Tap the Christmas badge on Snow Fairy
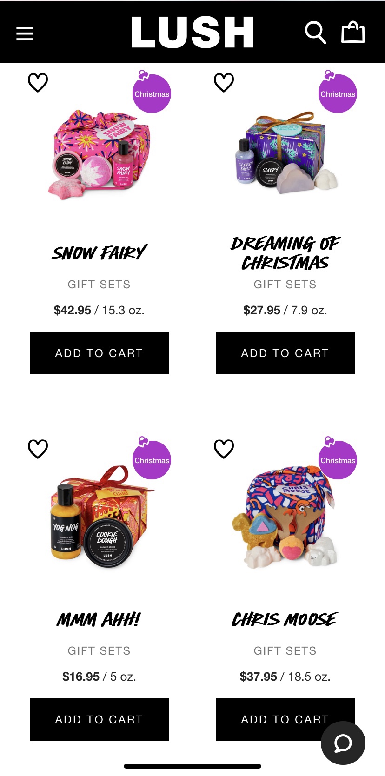Image resolution: width=385 pixels, height=776 pixels. pyautogui.click(x=152, y=92)
